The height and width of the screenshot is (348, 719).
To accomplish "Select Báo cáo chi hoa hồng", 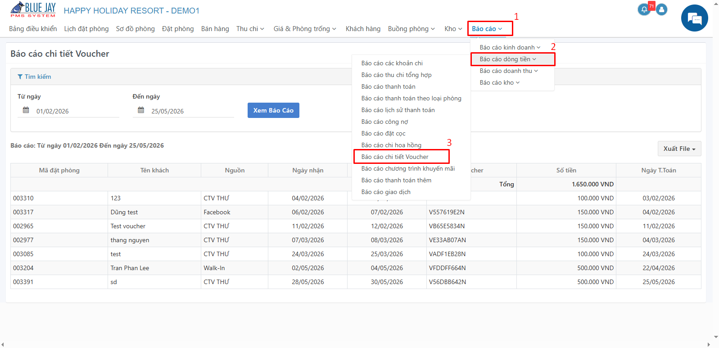I will click(x=392, y=145).
